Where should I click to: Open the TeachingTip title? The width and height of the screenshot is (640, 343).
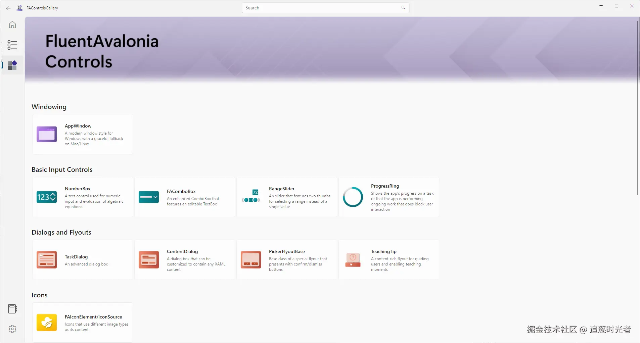(383, 251)
